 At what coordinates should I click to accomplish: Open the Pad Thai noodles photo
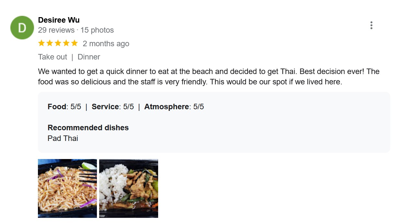tap(67, 188)
